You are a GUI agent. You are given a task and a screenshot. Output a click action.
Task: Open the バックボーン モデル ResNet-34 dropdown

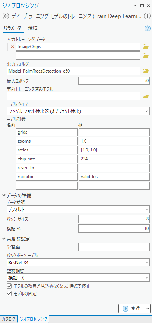coord(78,262)
